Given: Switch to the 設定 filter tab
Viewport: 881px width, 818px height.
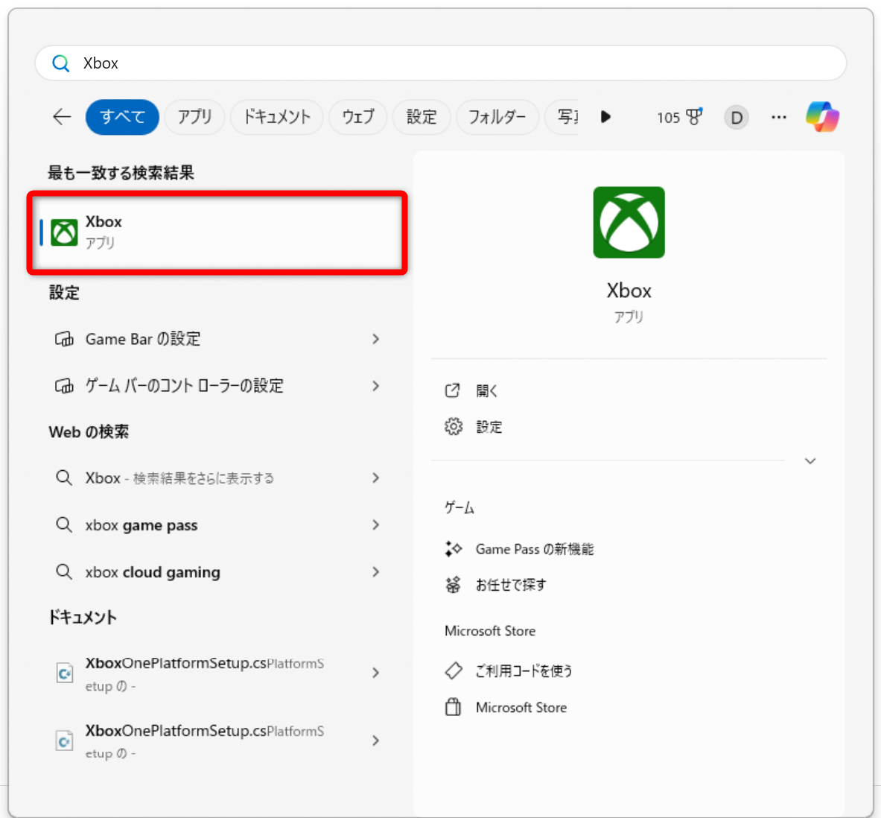Looking at the screenshot, I should pyautogui.click(x=422, y=117).
